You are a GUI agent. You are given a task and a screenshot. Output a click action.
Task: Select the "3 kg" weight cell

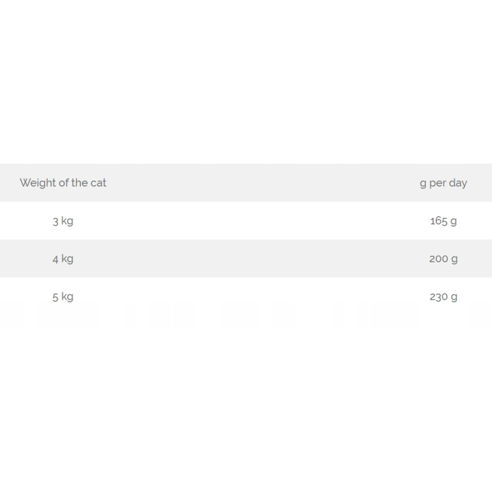[63, 221]
